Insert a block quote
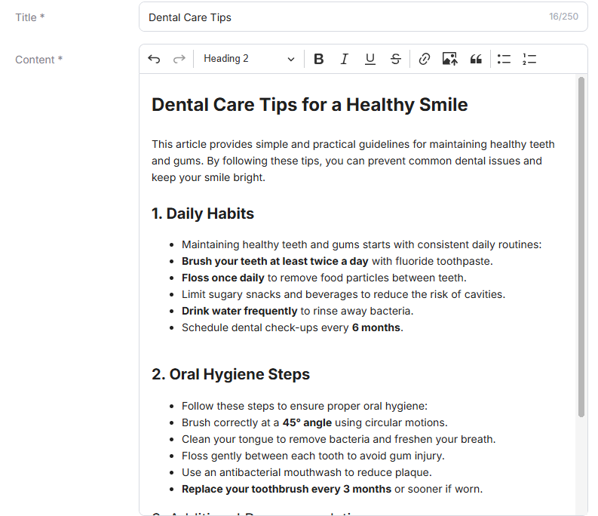The image size is (598, 516). pyautogui.click(x=475, y=59)
